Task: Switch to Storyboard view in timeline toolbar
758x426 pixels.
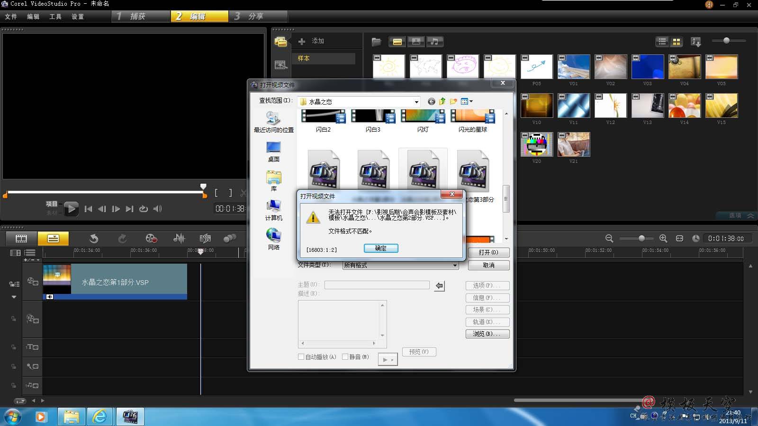Action: pyautogui.click(x=21, y=239)
